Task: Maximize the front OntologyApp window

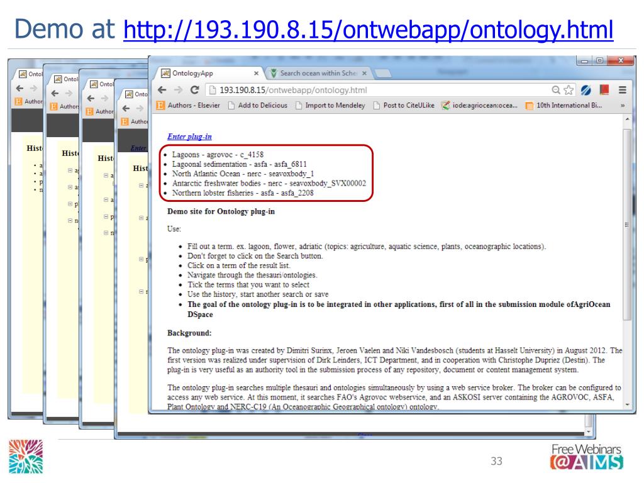Action: click(599, 61)
